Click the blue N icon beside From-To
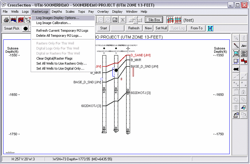 (210, 28)
